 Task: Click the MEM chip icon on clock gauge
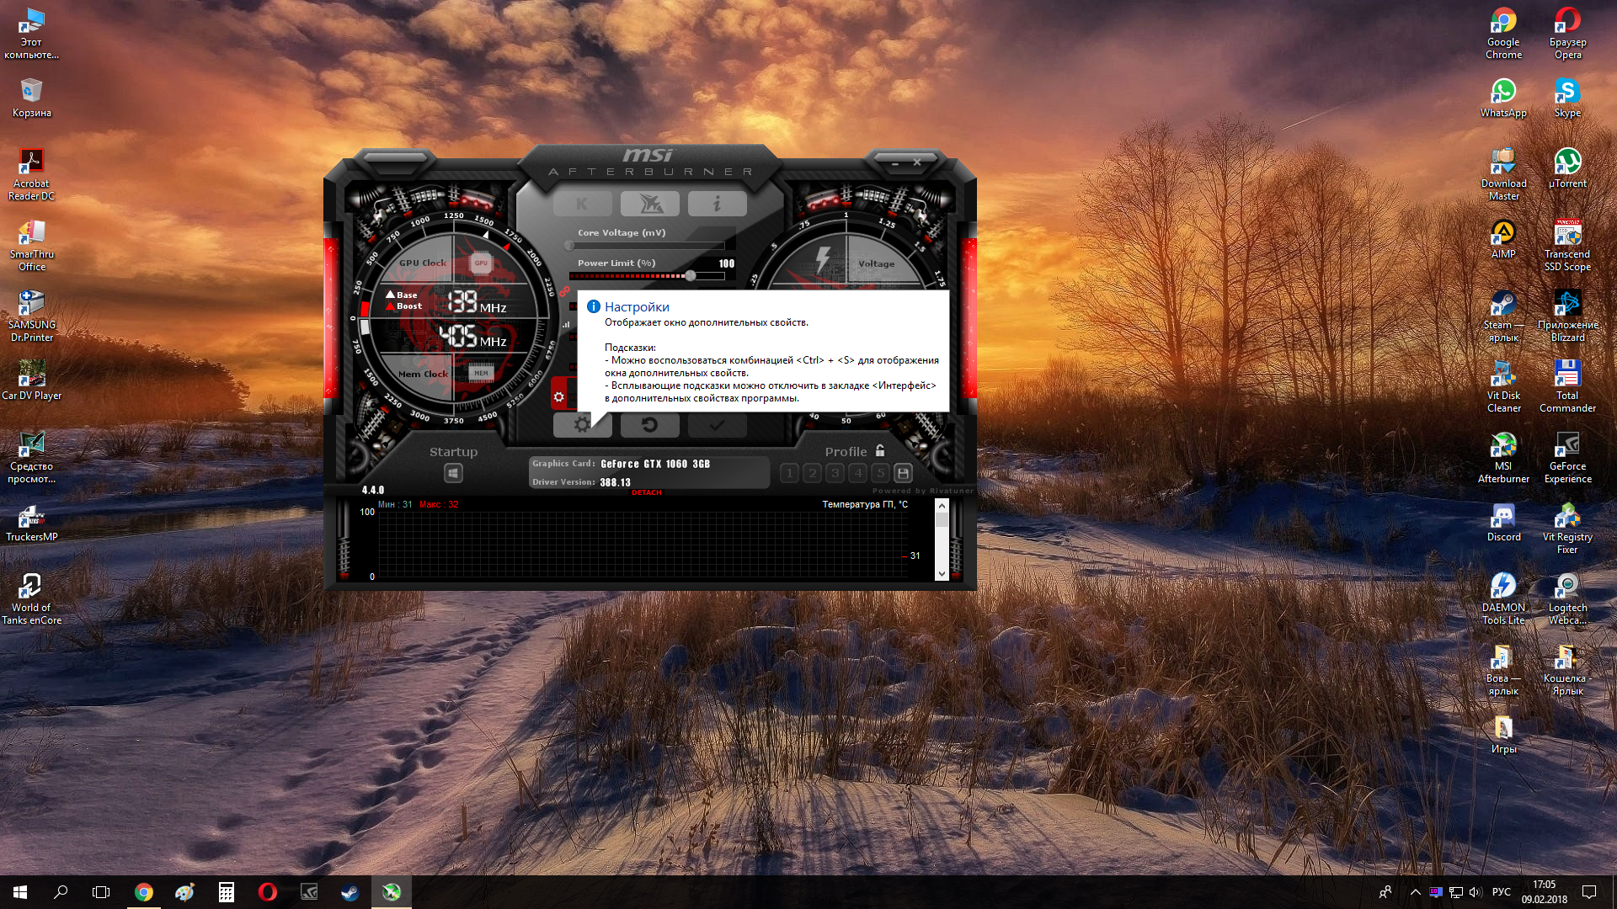[x=481, y=373]
